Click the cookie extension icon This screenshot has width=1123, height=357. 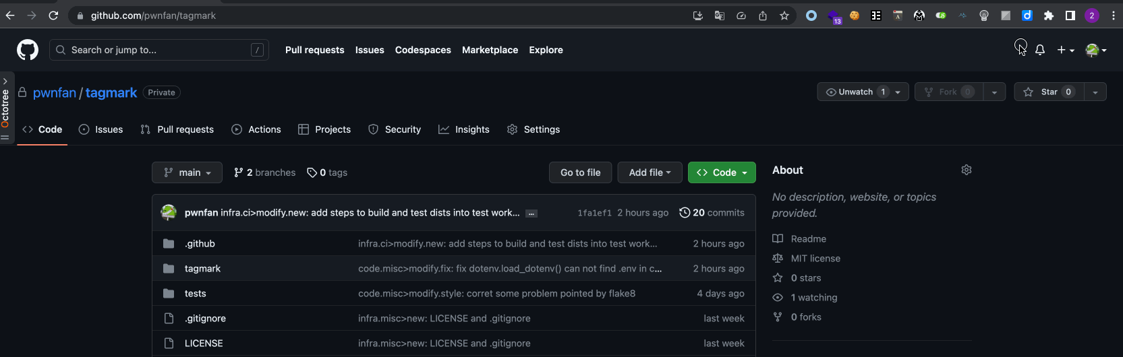[x=855, y=15]
